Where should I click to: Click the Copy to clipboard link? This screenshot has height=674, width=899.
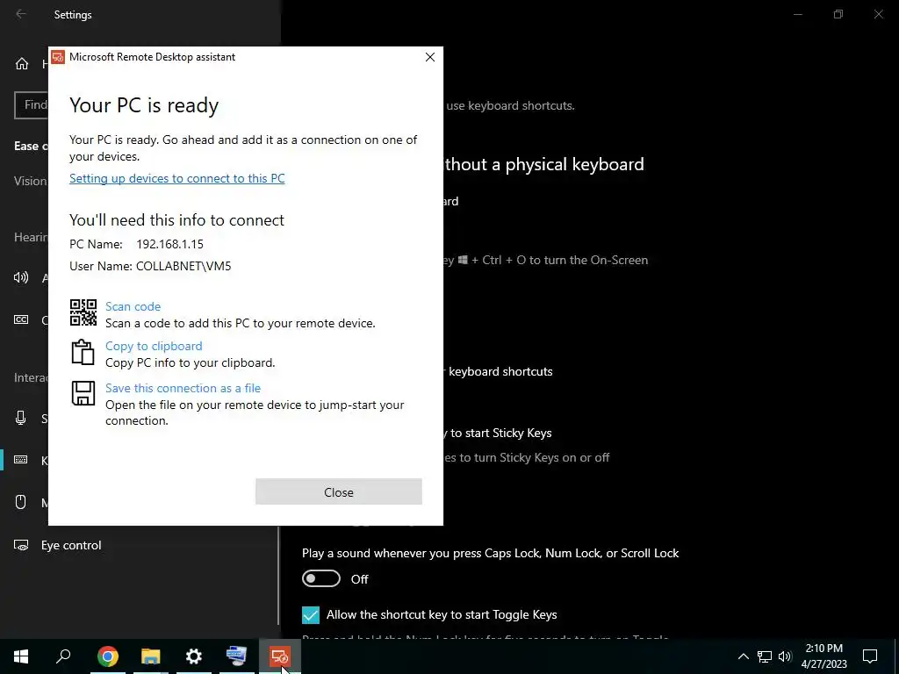154,346
